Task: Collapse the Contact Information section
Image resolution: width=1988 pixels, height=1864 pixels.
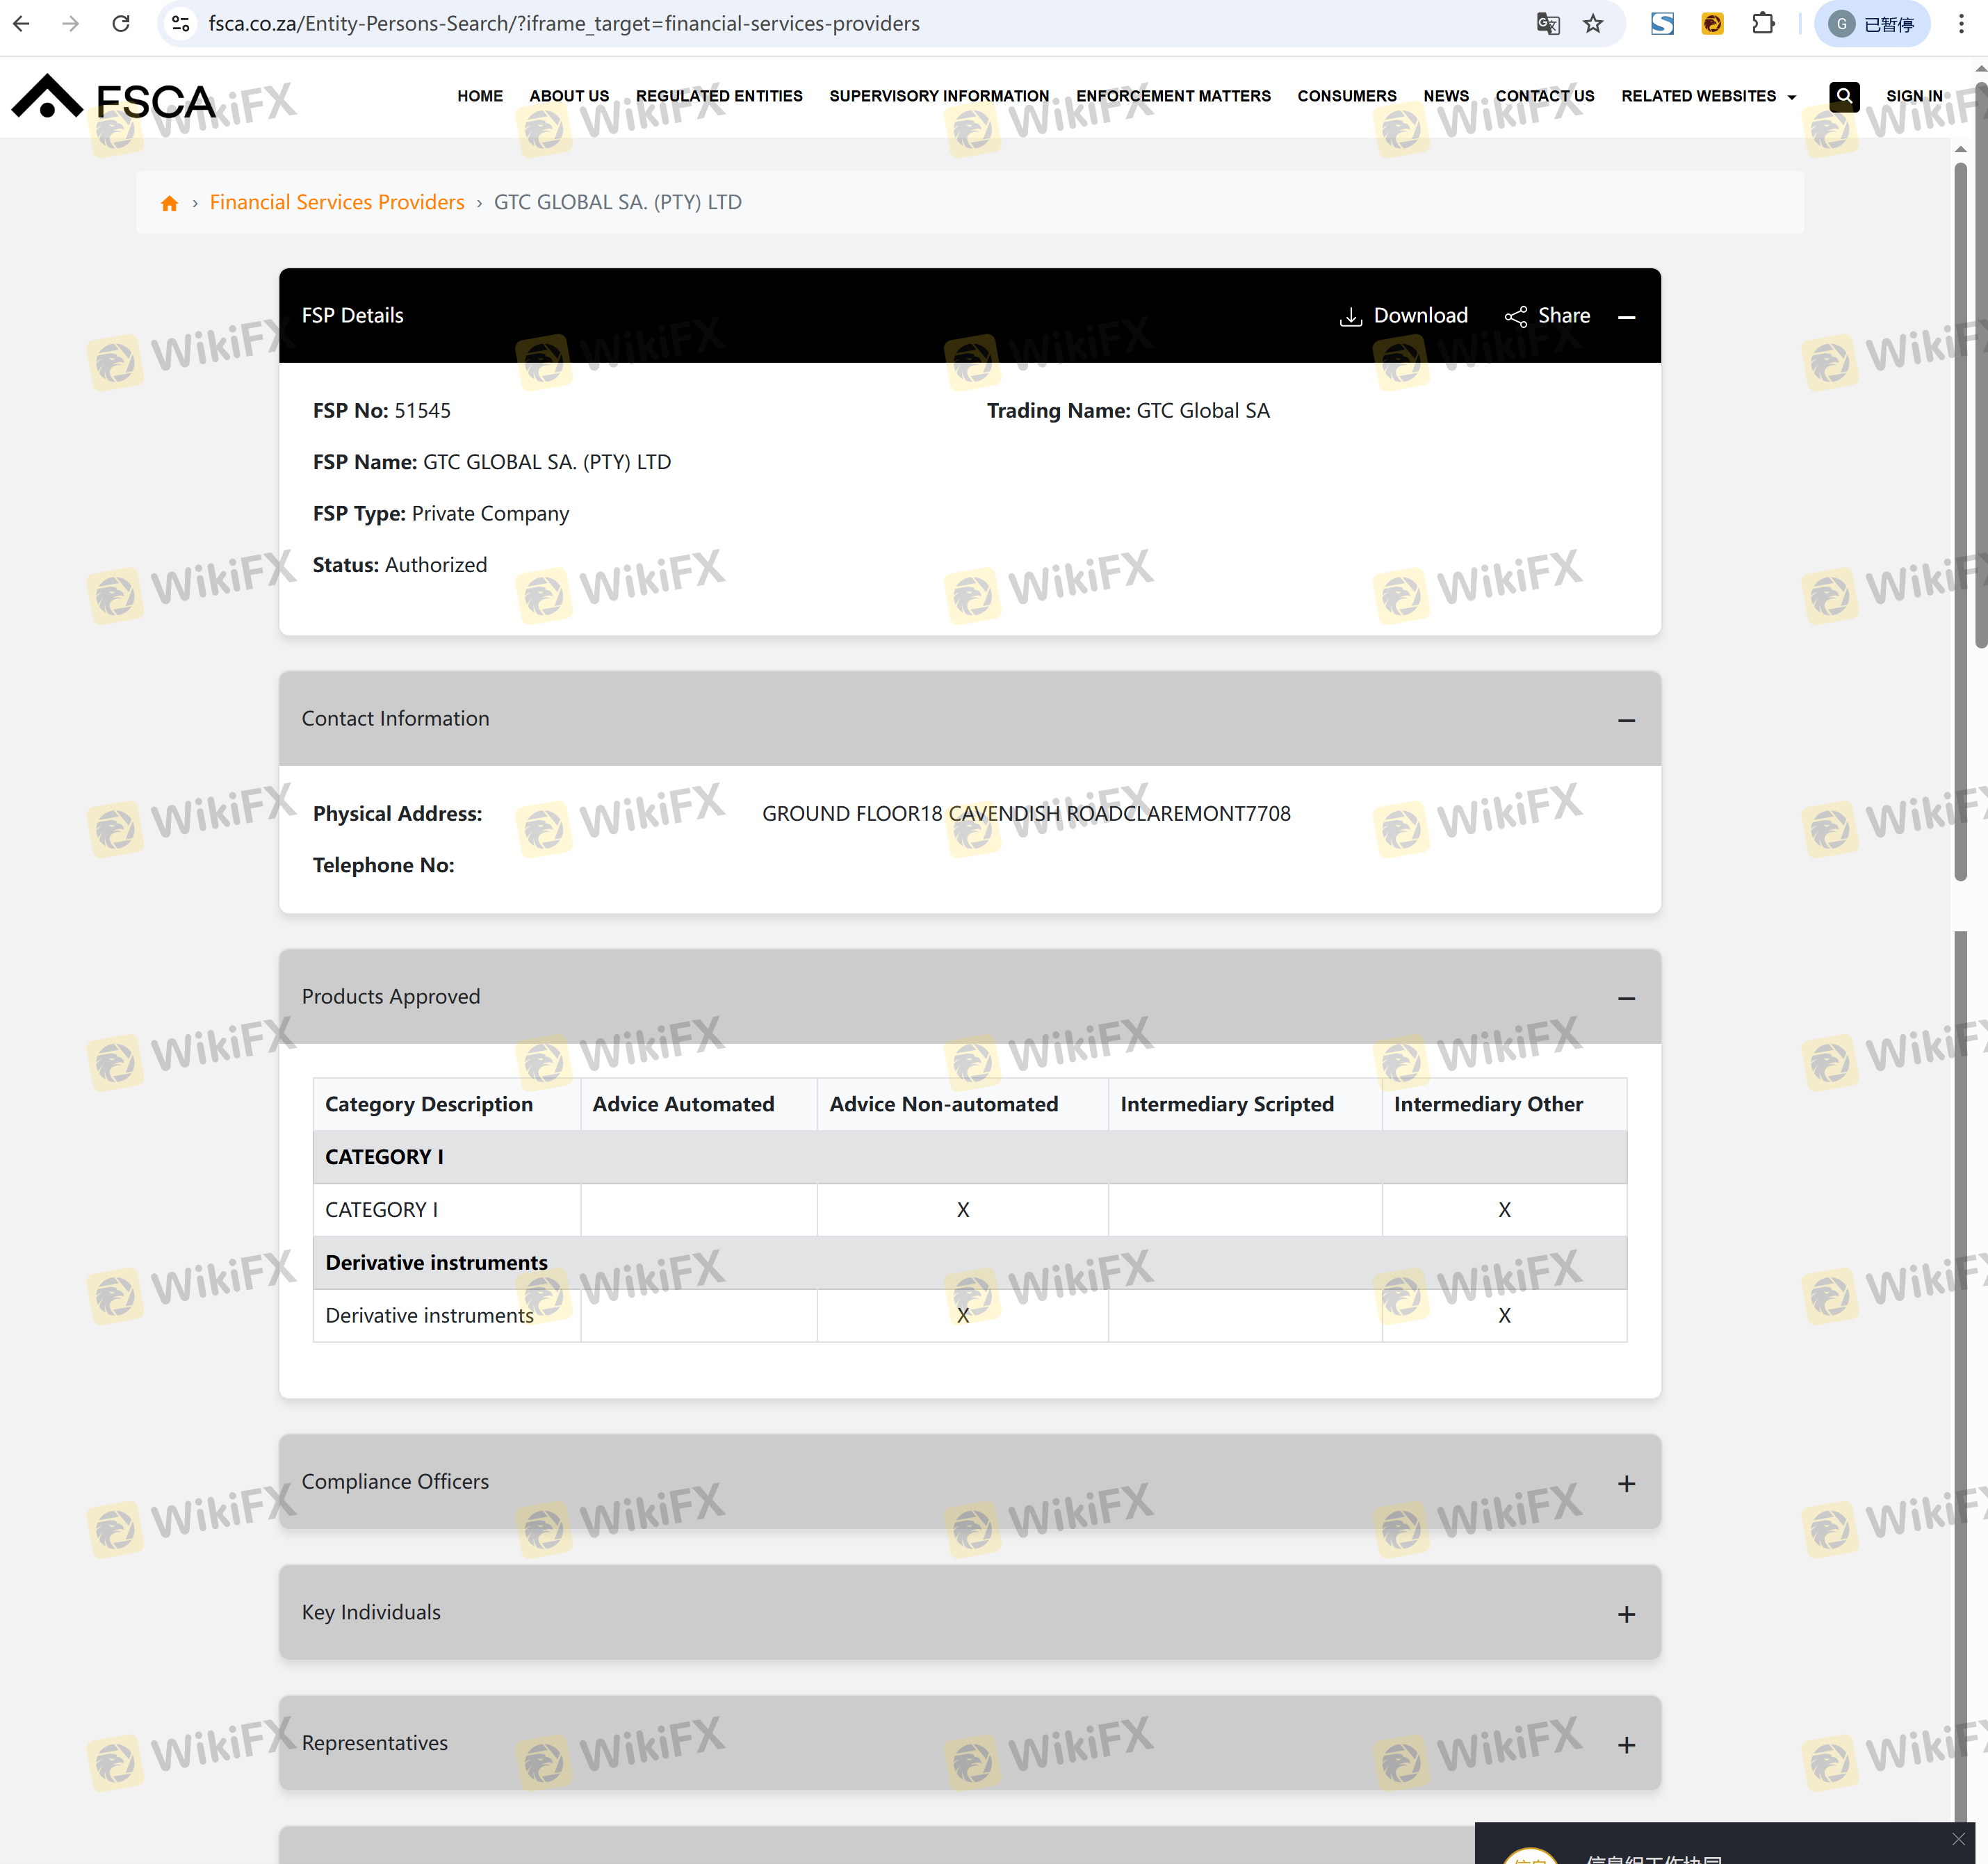Action: click(1626, 720)
